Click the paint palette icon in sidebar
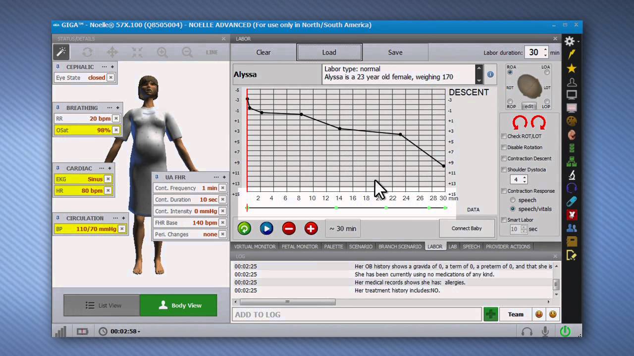This screenshot has height=356, width=634. [x=572, y=121]
